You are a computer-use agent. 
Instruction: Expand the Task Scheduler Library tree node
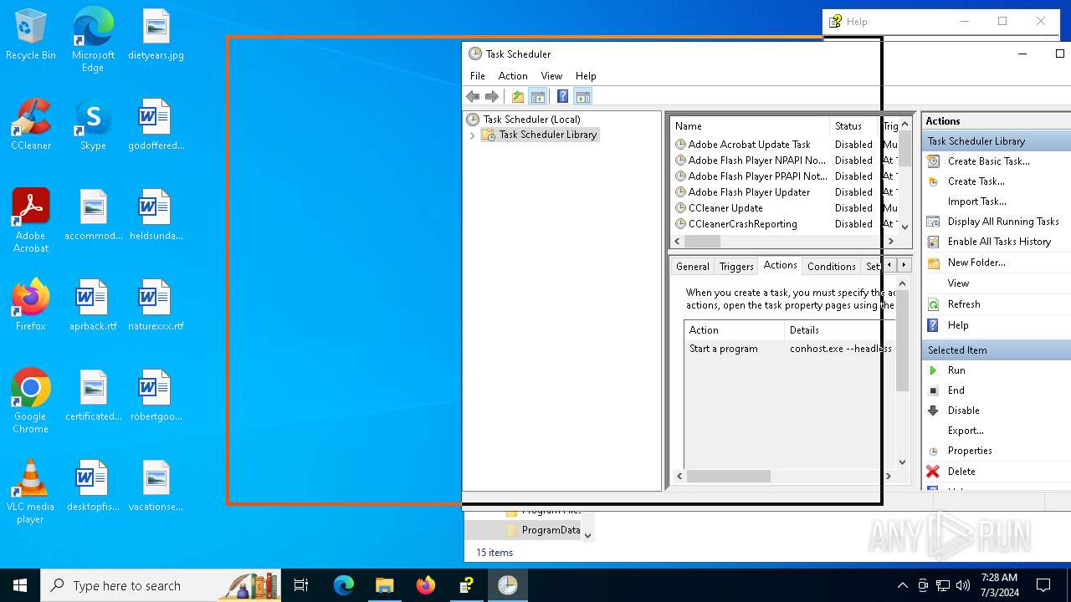tap(472, 135)
